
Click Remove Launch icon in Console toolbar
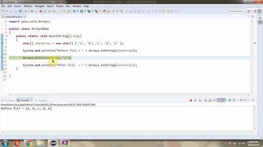click(195, 100)
